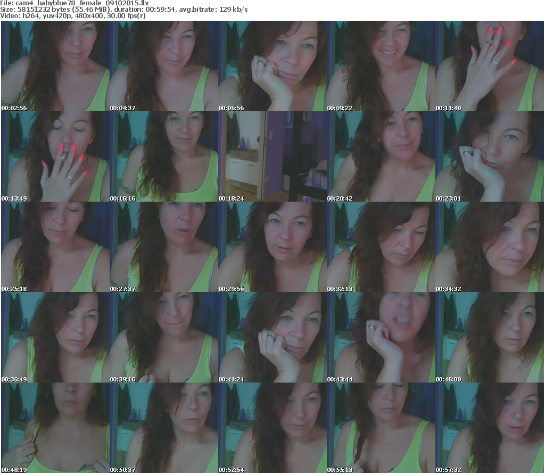Open the thumbnail timestamped 00:46:00
This screenshot has height=473, width=545.
pyautogui.click(x=490, y=337)
